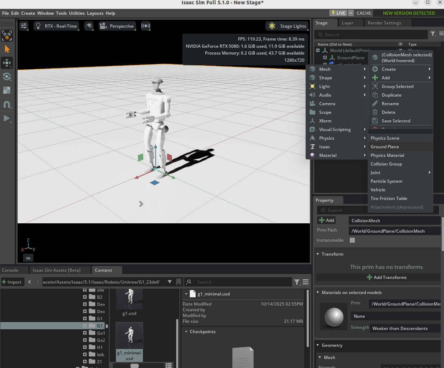Switch to the Console tab
Image resolution: width=444 pixels, height=368 pixels.
click(10, 270)
